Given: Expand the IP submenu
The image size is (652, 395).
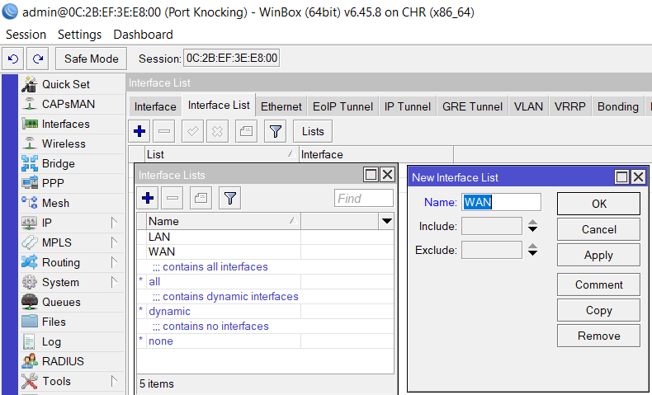Looking at the screenshot, I should click(114, 223).
